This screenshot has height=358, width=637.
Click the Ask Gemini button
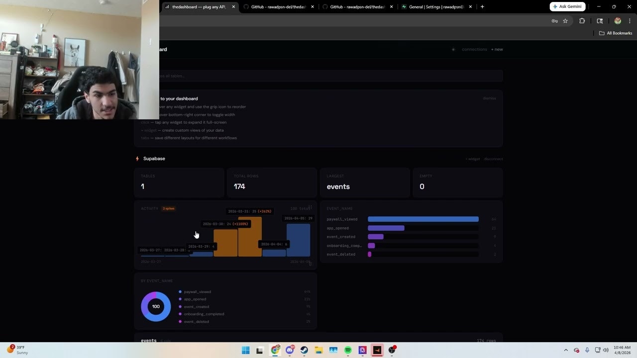[567, 6]
